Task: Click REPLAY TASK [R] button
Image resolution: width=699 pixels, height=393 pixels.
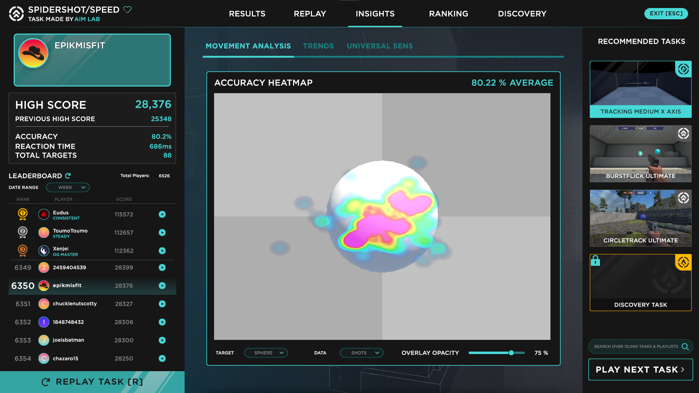Action: tap(92, 382)
